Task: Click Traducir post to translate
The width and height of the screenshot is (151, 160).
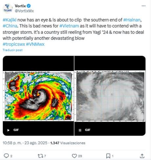Action: coord(12,50)
